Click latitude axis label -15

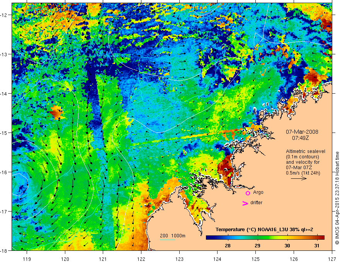4,133
